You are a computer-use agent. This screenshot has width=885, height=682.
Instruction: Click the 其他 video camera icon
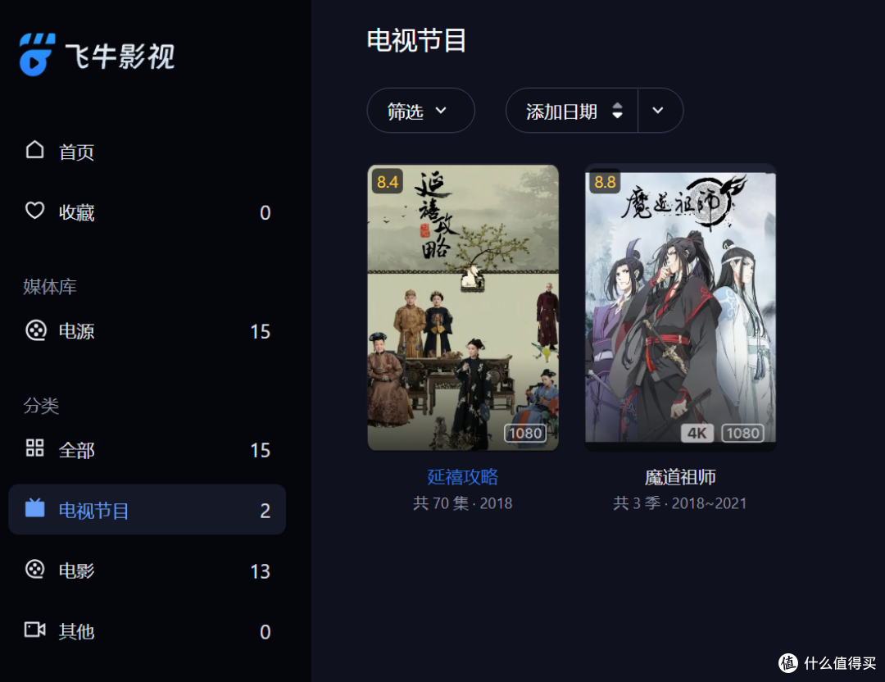35,629
